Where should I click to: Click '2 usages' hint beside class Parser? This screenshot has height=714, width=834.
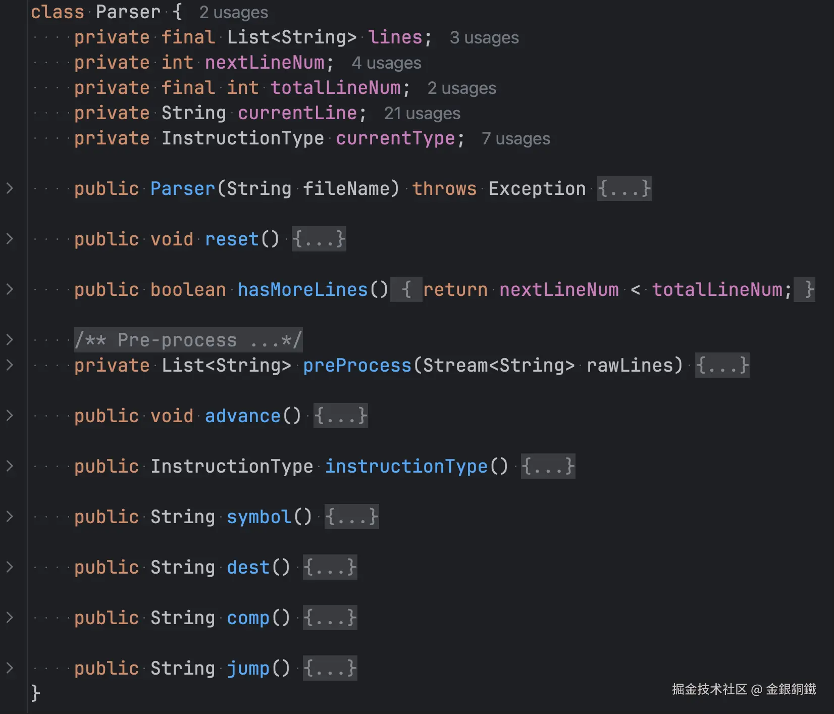pyautogui.click(x=233, y=12)
